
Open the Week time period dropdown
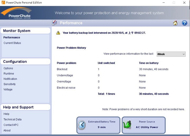click(x=171, y=54)
